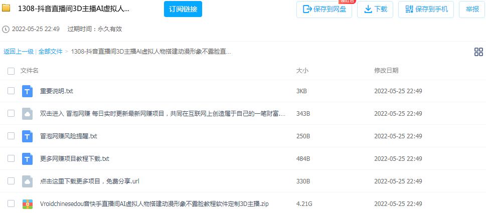Click the yellow folder icon beside the share title

pyautogui.click(x=6, y=8)
